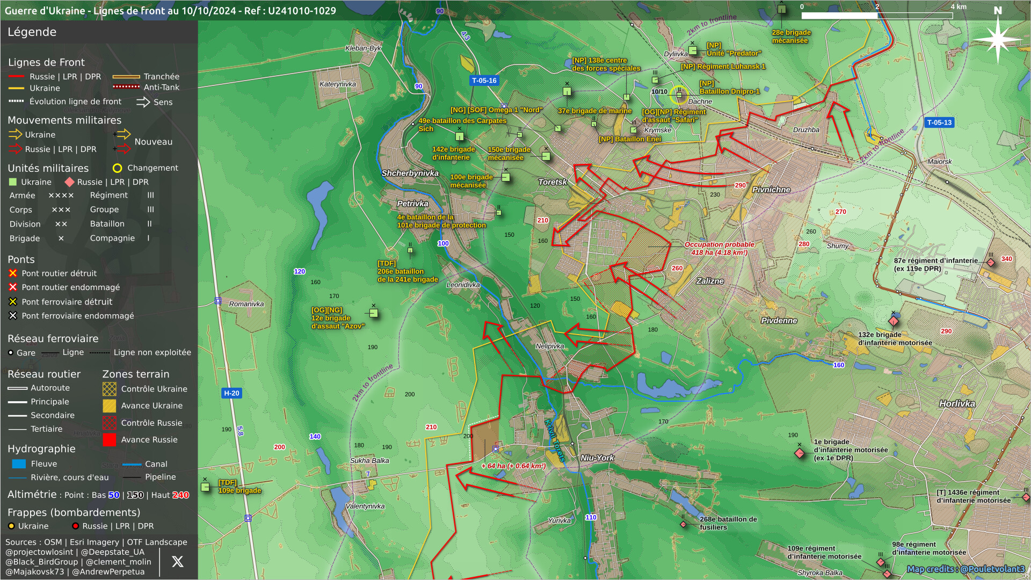Click the Map credits @Pouletvolant3 text

pyautogui.click(x=965, y=569)
